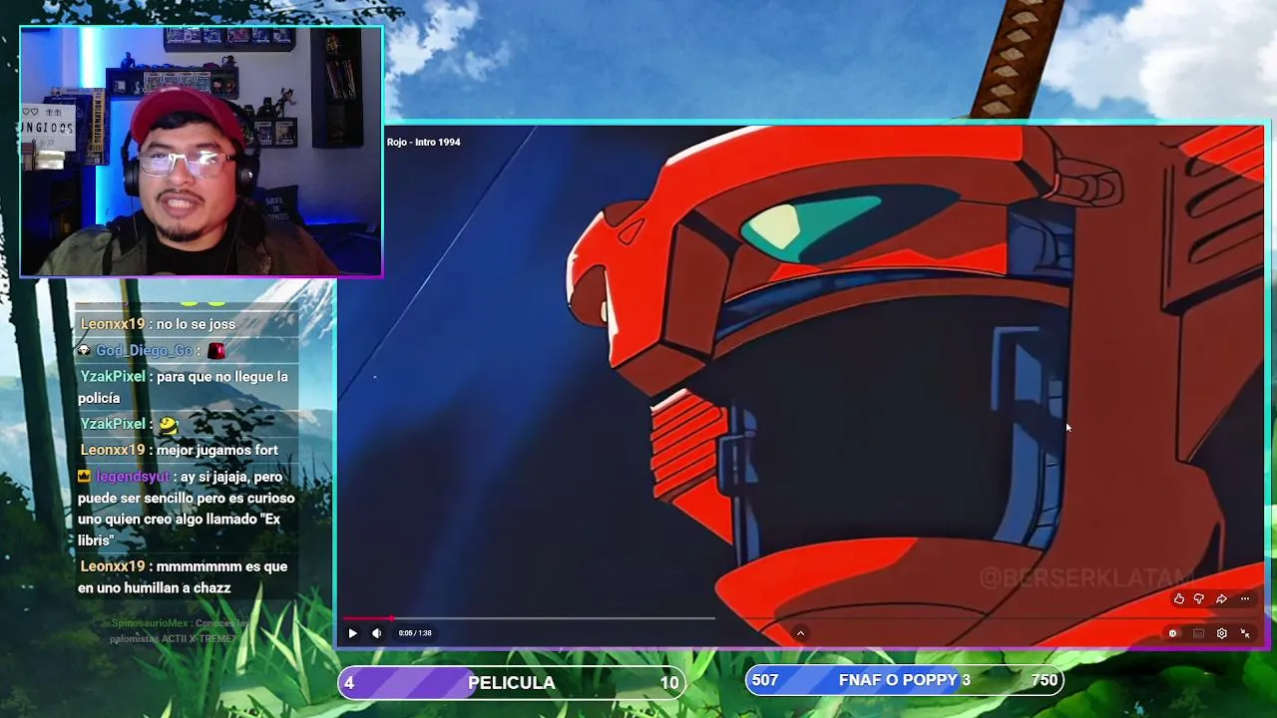Click the badge icon beside God_Diego_Go
This screenshot has width=1277, height=718.
pos(84,350)
